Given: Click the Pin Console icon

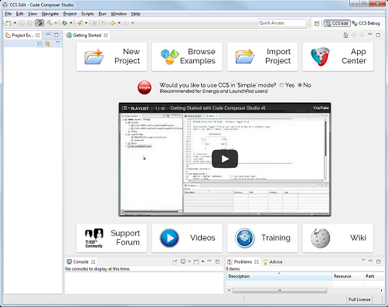Looking at the screenshot, I should [x=175, y=262].
